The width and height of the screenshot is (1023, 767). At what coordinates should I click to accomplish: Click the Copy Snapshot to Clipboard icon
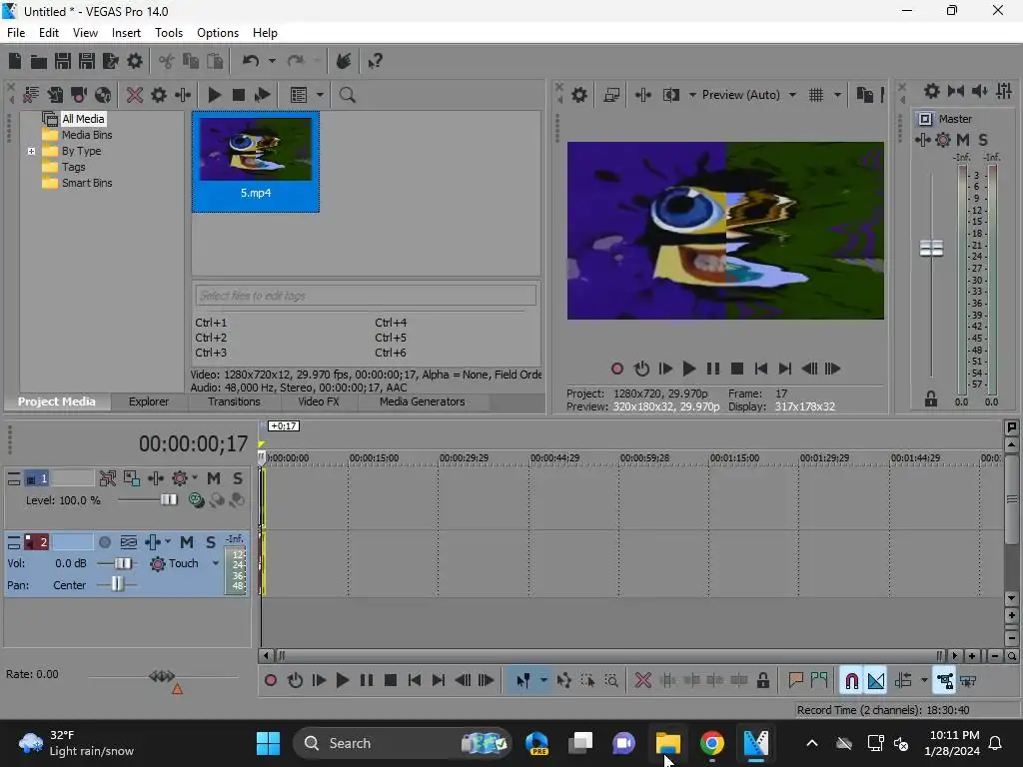coord(864,95)
